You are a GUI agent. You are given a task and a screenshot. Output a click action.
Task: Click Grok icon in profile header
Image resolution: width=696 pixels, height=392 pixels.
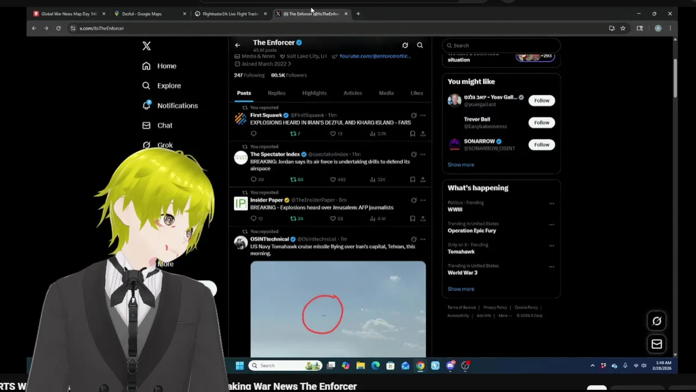[x=405, y=45]
